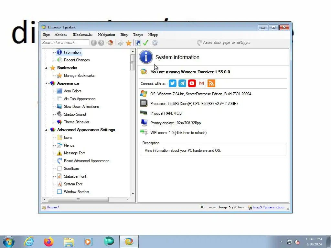Select the Window Borders item
331x248 pixels.
(76, 192)
